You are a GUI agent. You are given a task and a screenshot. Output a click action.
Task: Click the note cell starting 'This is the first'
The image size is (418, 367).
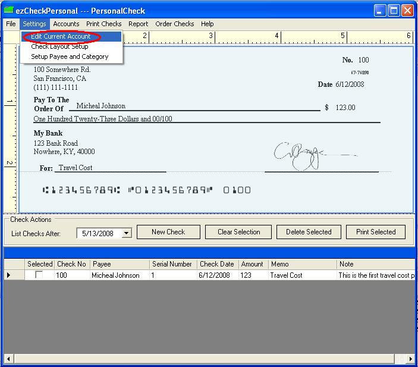pos(376,275)
